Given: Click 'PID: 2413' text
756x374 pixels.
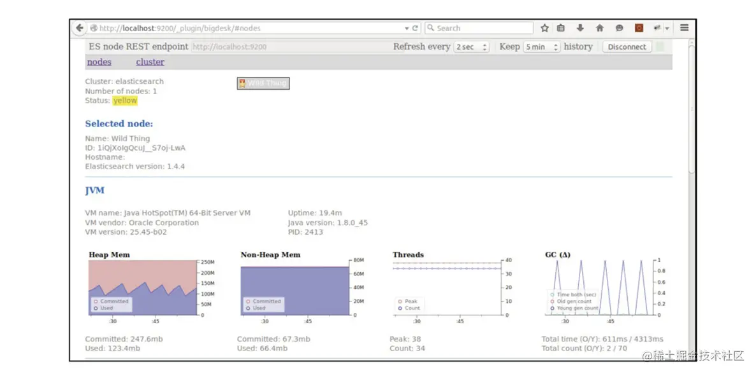Looking at the screenshot, I should [305, 232].
